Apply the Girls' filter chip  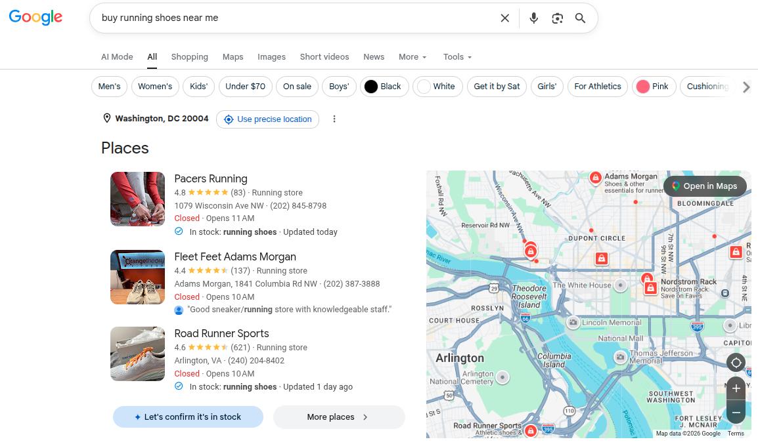click(x=546, y=87)
